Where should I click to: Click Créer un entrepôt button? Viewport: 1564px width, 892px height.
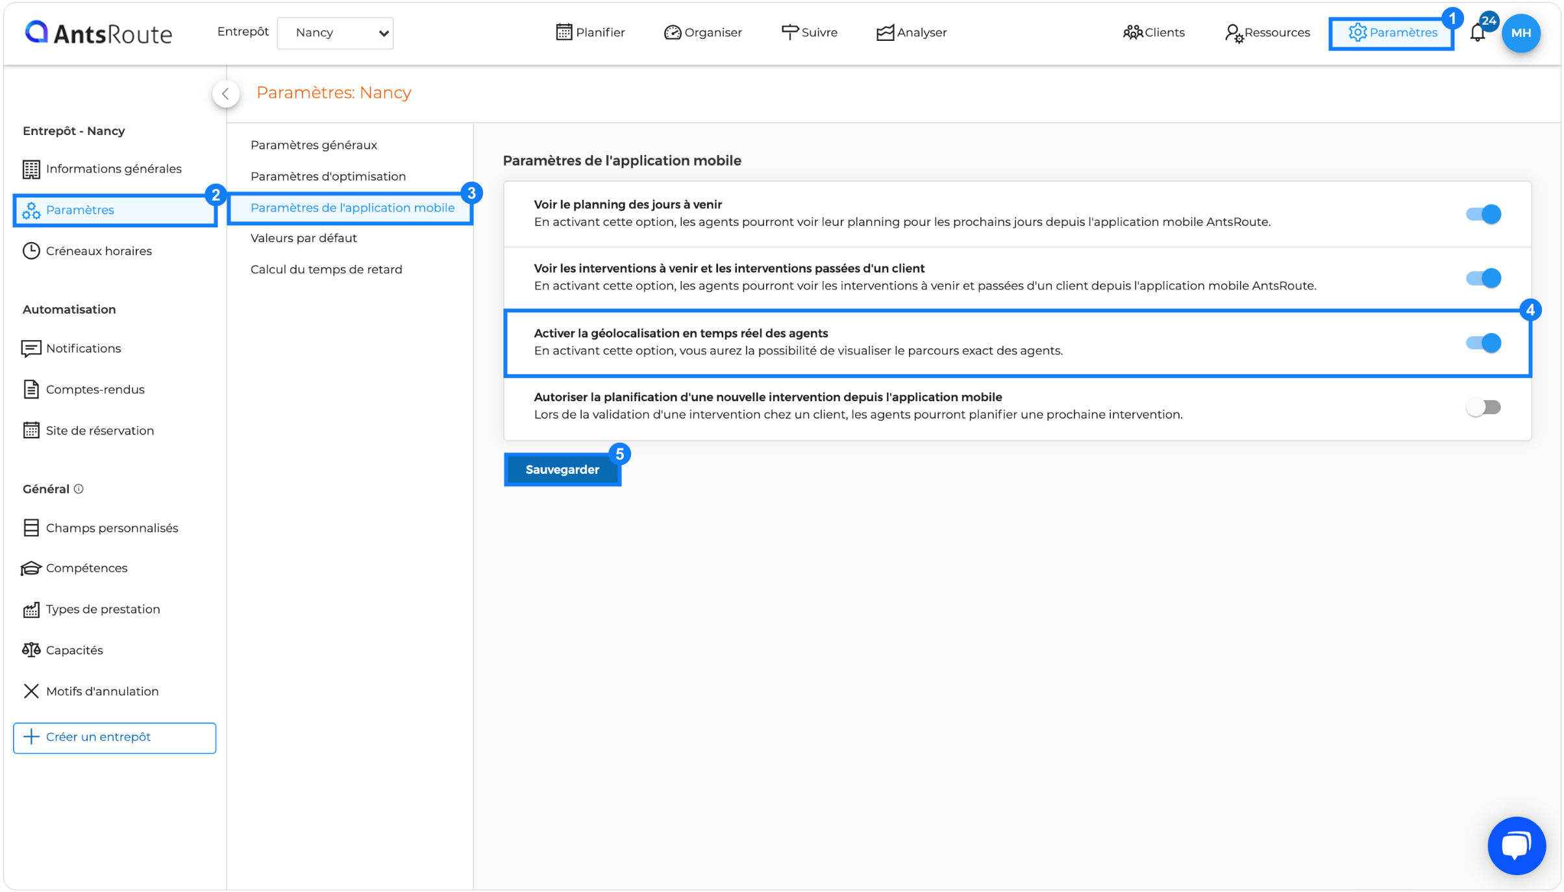tap(114, 737)
